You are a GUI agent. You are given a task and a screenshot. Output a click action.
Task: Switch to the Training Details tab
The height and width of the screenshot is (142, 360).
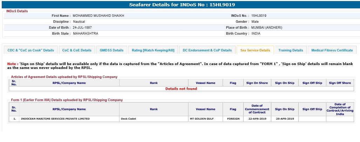291,50
